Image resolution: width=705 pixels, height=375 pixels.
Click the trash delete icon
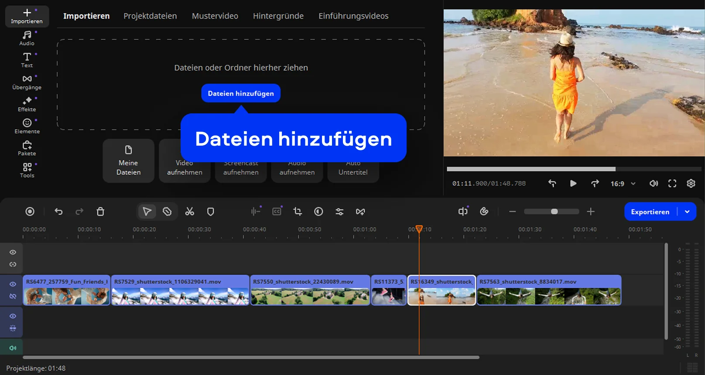(100, 211)
